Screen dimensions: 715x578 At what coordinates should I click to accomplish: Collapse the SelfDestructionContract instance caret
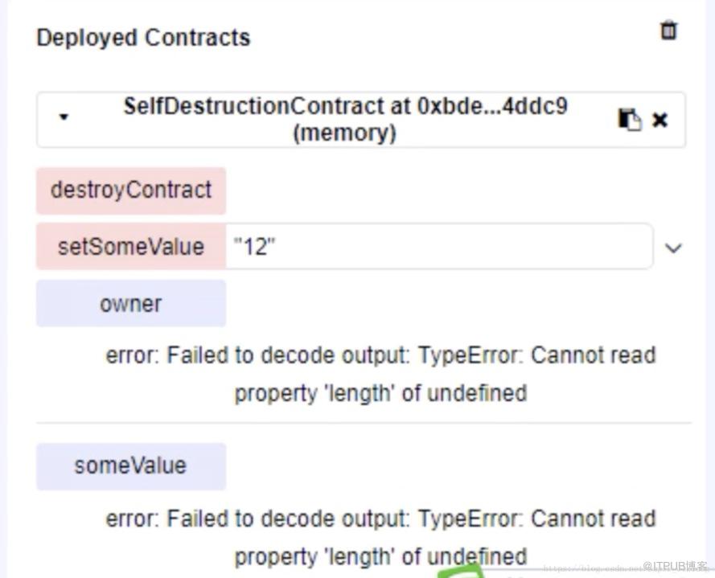[64, 117]
